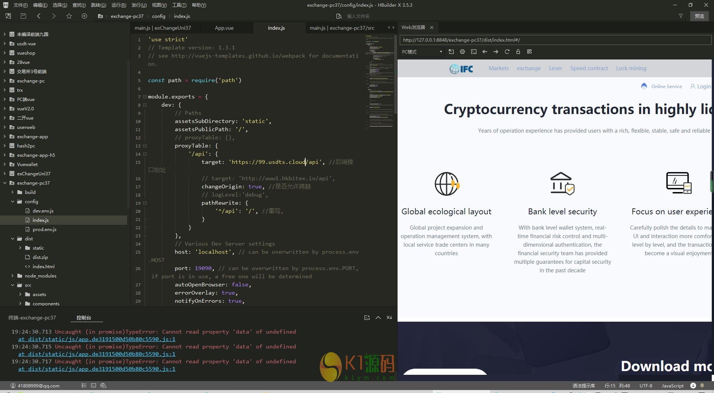Collapse the exchange-pc37 project folder

(5, 183)
